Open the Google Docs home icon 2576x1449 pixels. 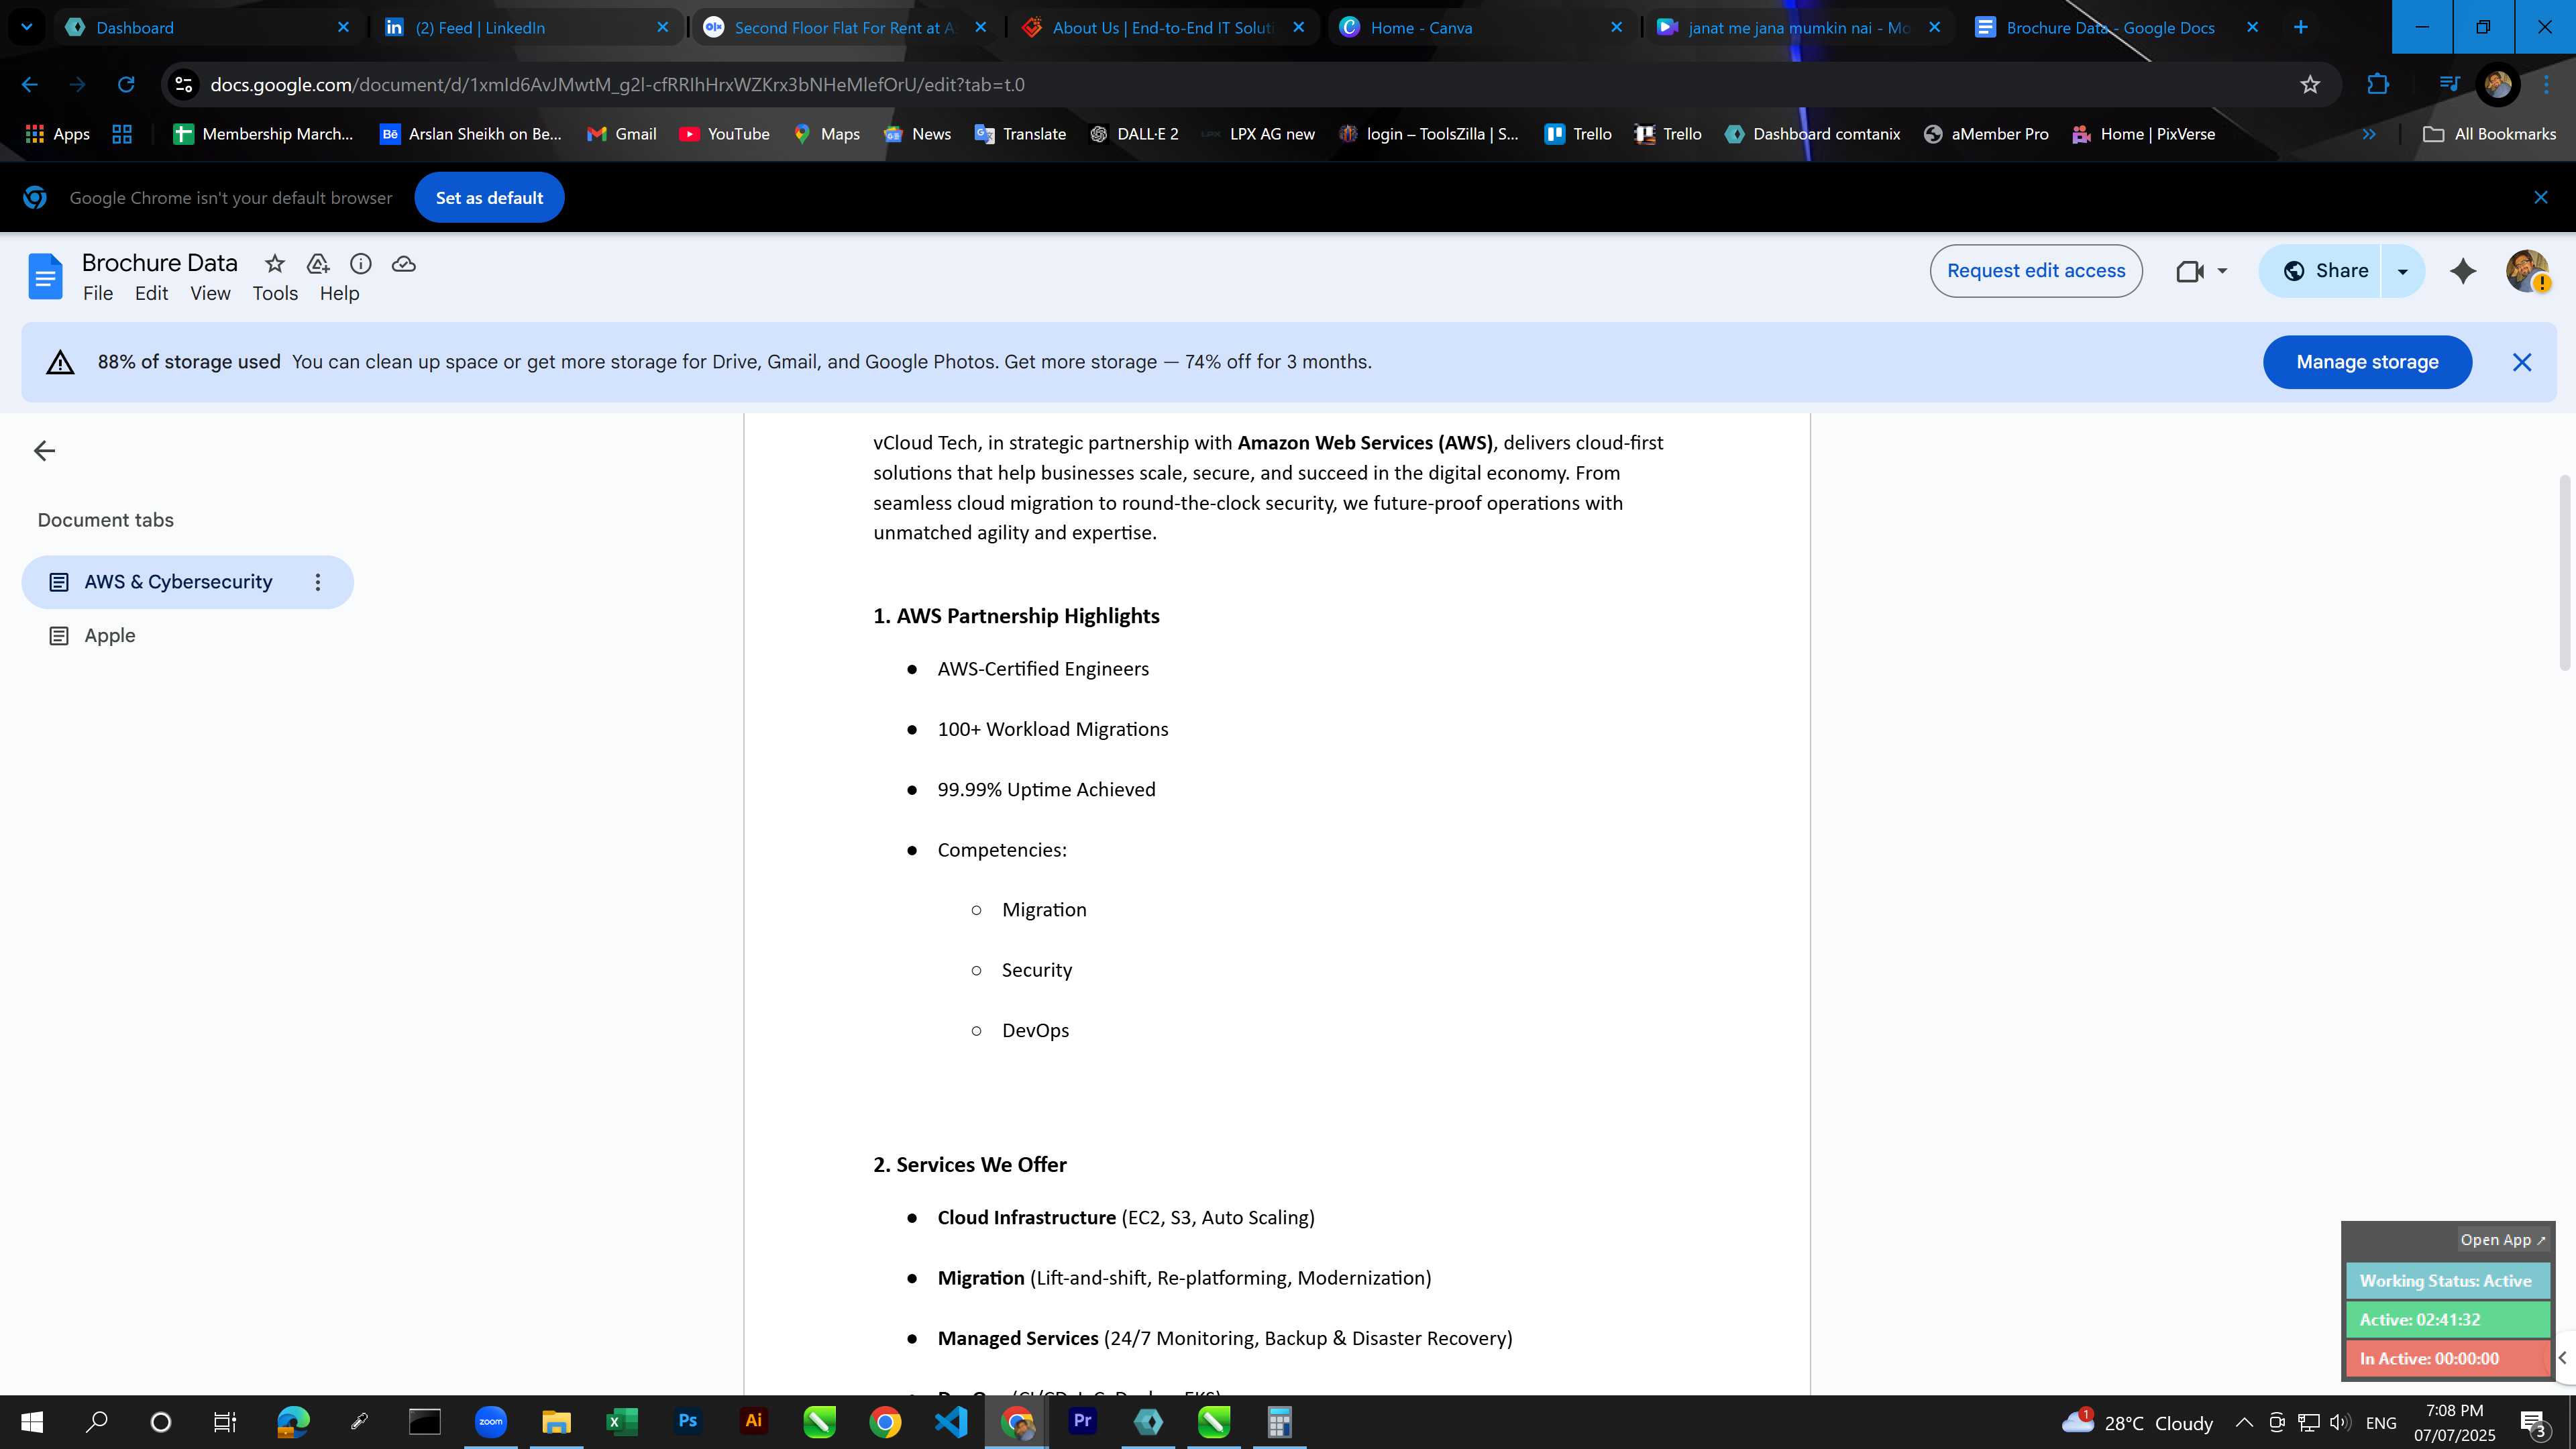45,276
